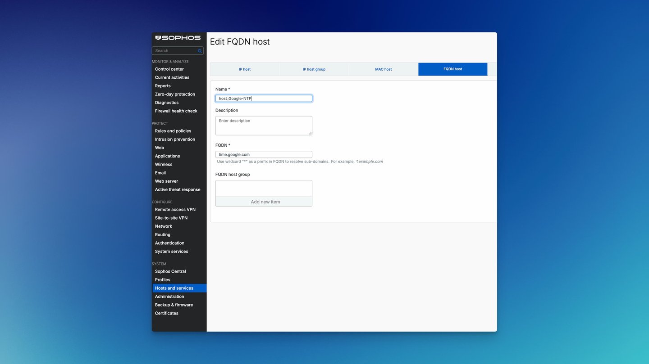Open Diagnostics from sidebar
This screenshot has height=364, width=649.
[x=167, y=103]
